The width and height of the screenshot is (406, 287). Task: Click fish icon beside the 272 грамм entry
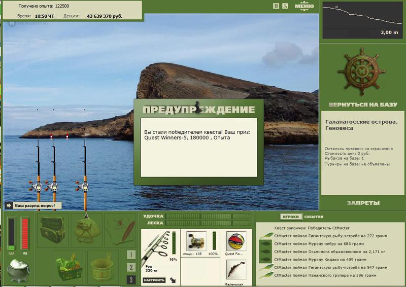point(266,236)
